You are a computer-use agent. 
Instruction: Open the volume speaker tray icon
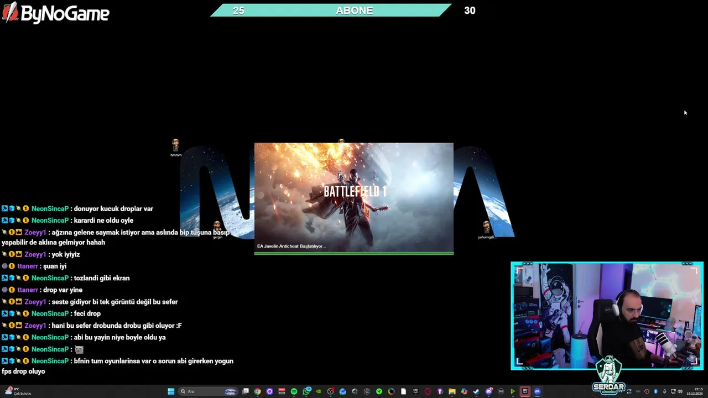(680, 391)
